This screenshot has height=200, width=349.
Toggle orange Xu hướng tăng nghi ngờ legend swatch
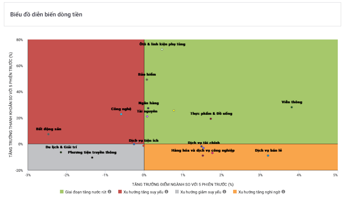coord(235,192)
